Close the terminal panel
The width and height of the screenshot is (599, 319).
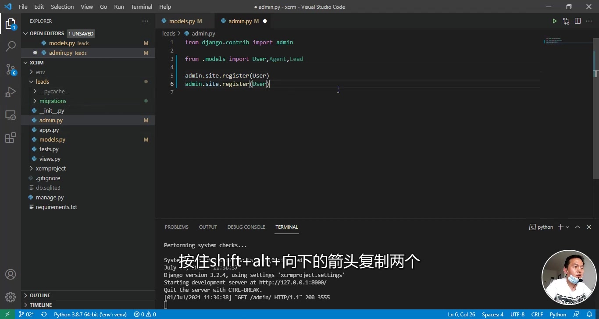click(589, 227)
